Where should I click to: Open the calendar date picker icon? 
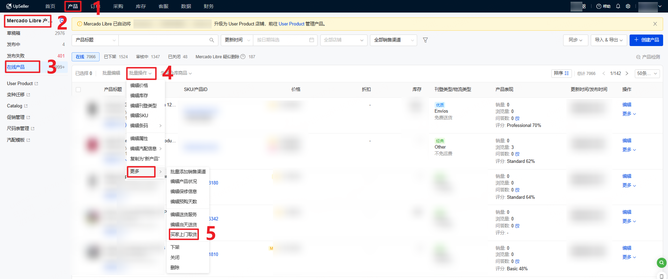point(312,40)
